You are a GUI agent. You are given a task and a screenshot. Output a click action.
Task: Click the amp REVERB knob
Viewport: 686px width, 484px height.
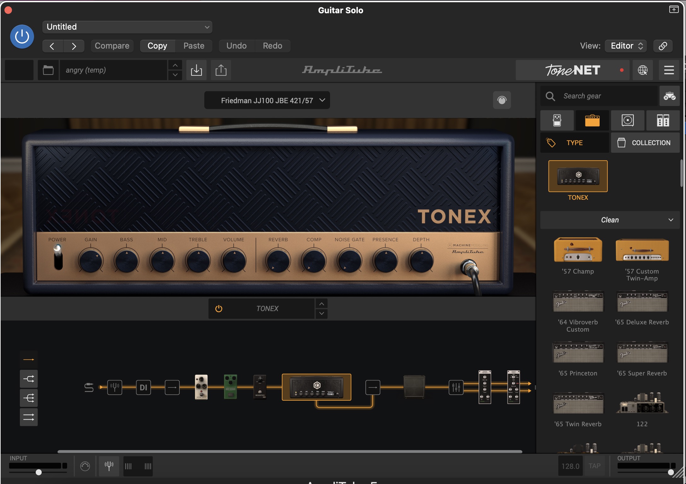tap(278, 261)
